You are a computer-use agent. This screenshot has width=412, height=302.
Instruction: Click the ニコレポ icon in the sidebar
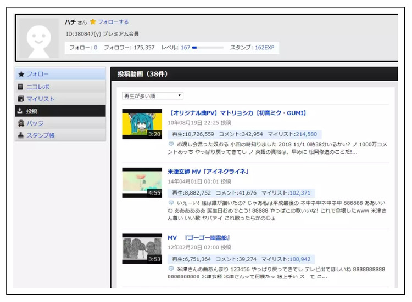click(x=21, y=87)
